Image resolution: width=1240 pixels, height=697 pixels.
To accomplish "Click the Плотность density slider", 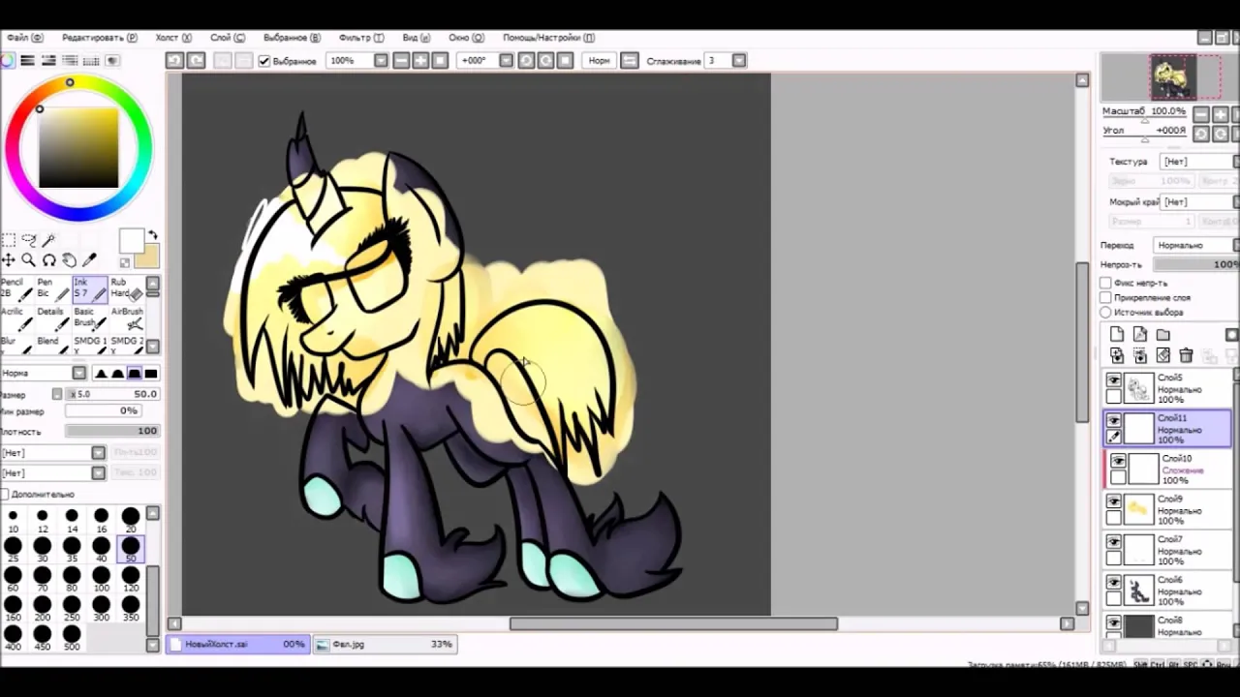I will tap(111, 431).
